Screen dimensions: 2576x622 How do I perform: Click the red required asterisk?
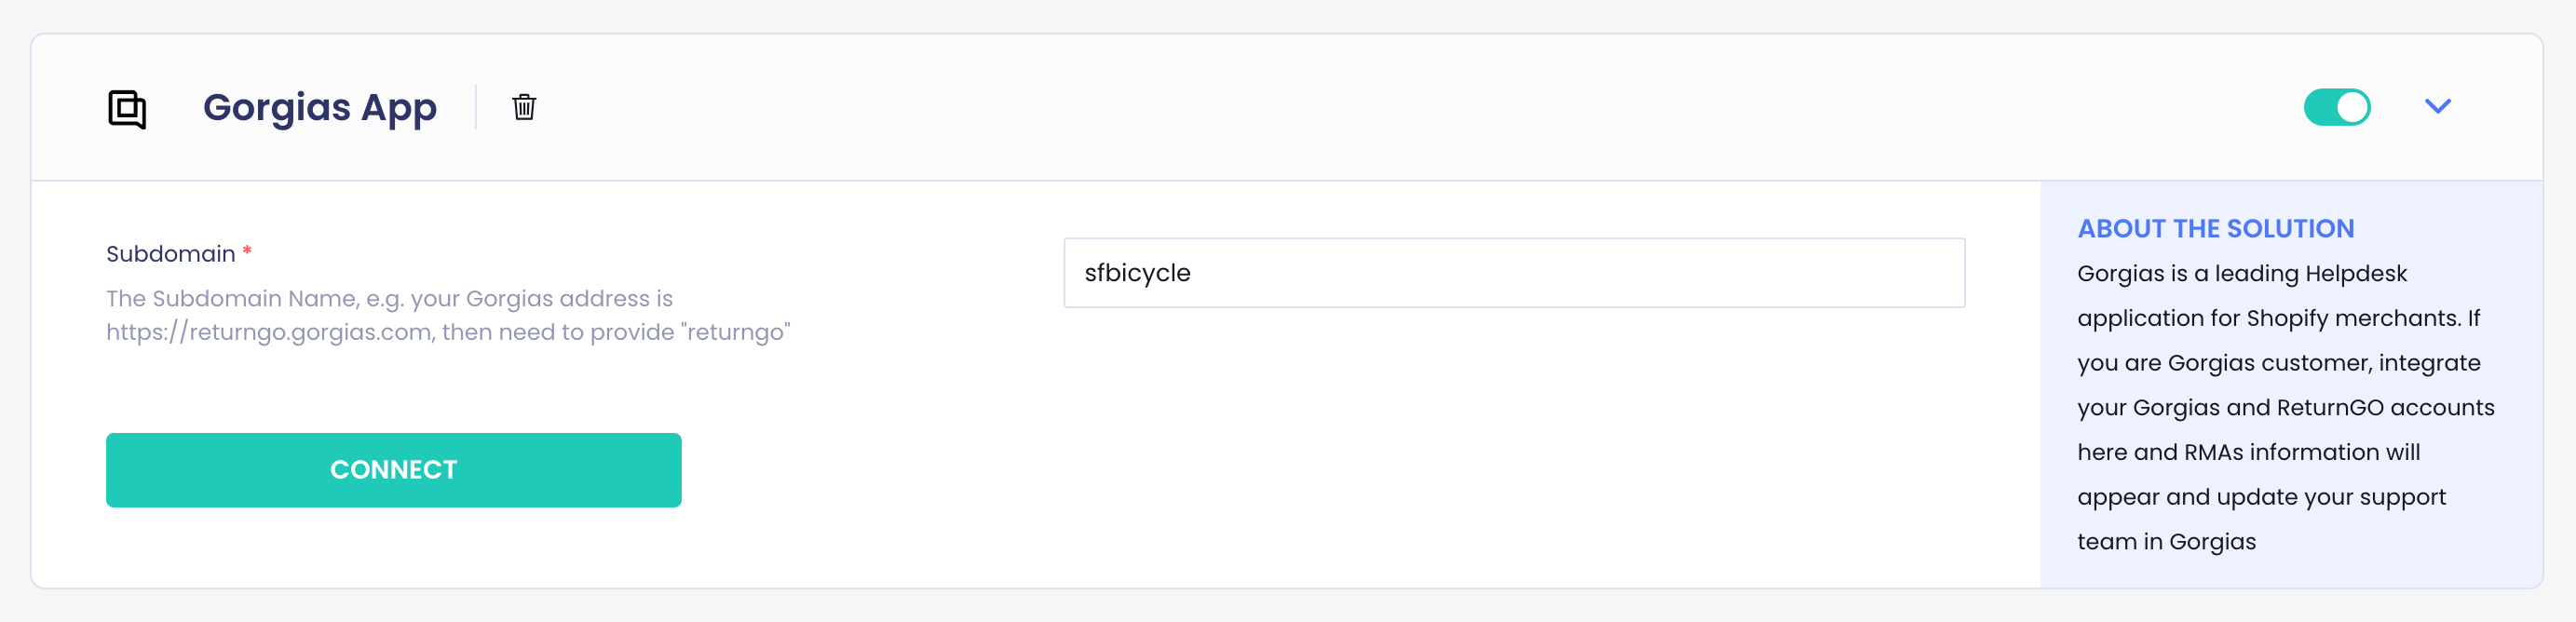(x=247, y=251)
